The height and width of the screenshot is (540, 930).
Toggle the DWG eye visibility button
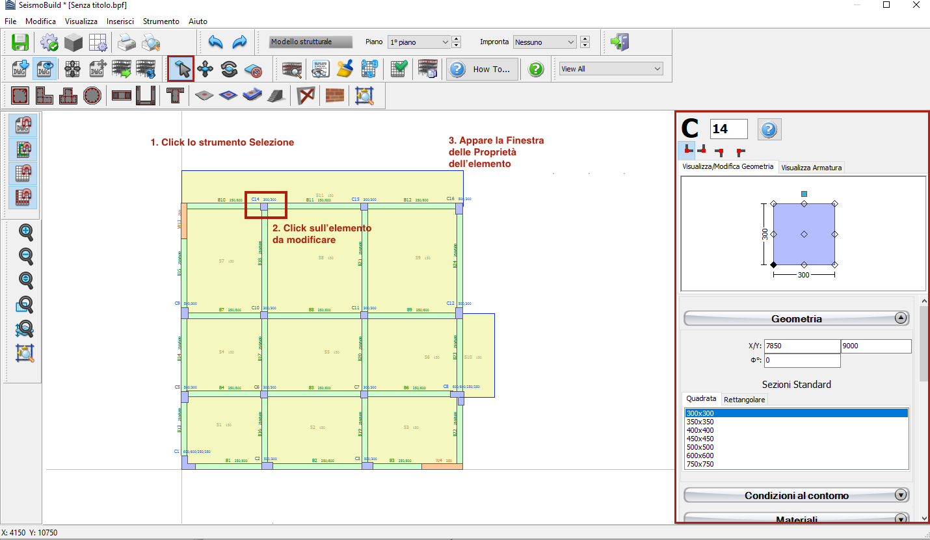tap(44, 69)
